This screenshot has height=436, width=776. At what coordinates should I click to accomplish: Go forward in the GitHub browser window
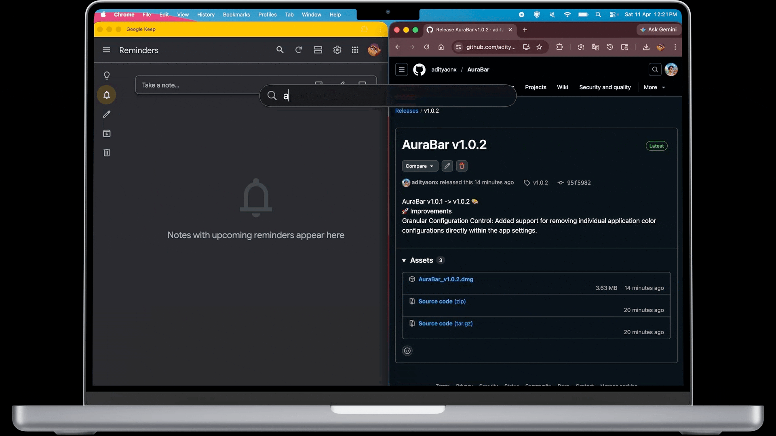(x=412, y=47)
